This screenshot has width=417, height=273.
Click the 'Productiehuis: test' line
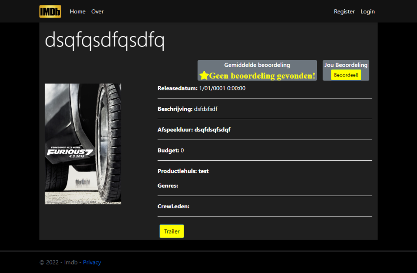coord(183,171)
